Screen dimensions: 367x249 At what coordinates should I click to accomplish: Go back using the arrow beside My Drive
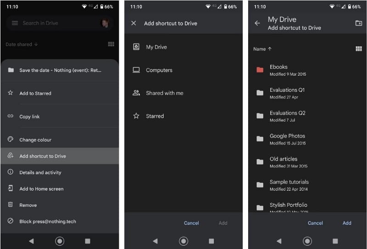tap(257, 23)
